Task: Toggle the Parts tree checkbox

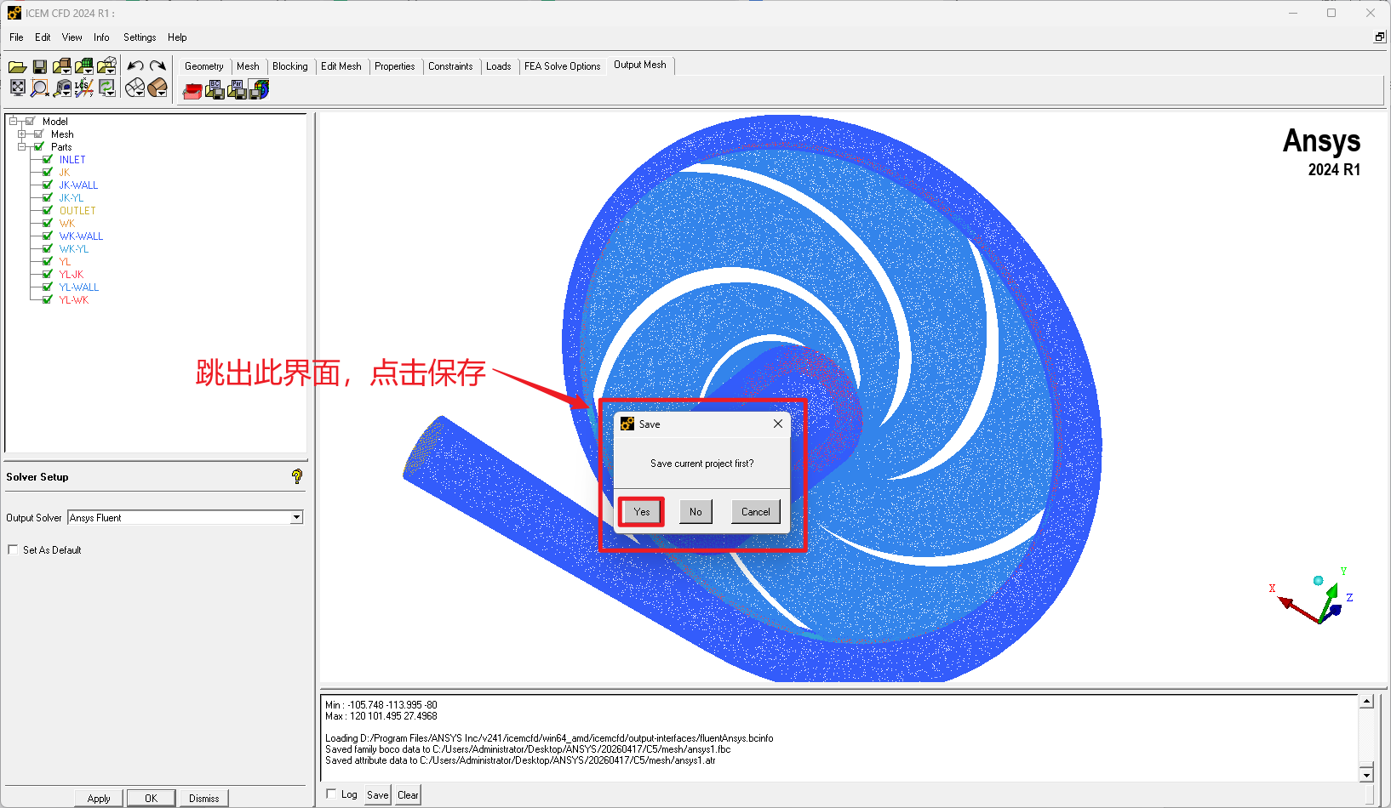Action: click(38, 146)
